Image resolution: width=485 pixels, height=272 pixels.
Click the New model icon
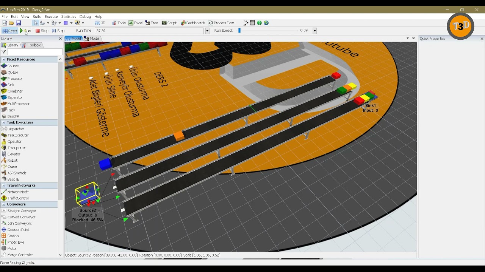pos(5,23)
